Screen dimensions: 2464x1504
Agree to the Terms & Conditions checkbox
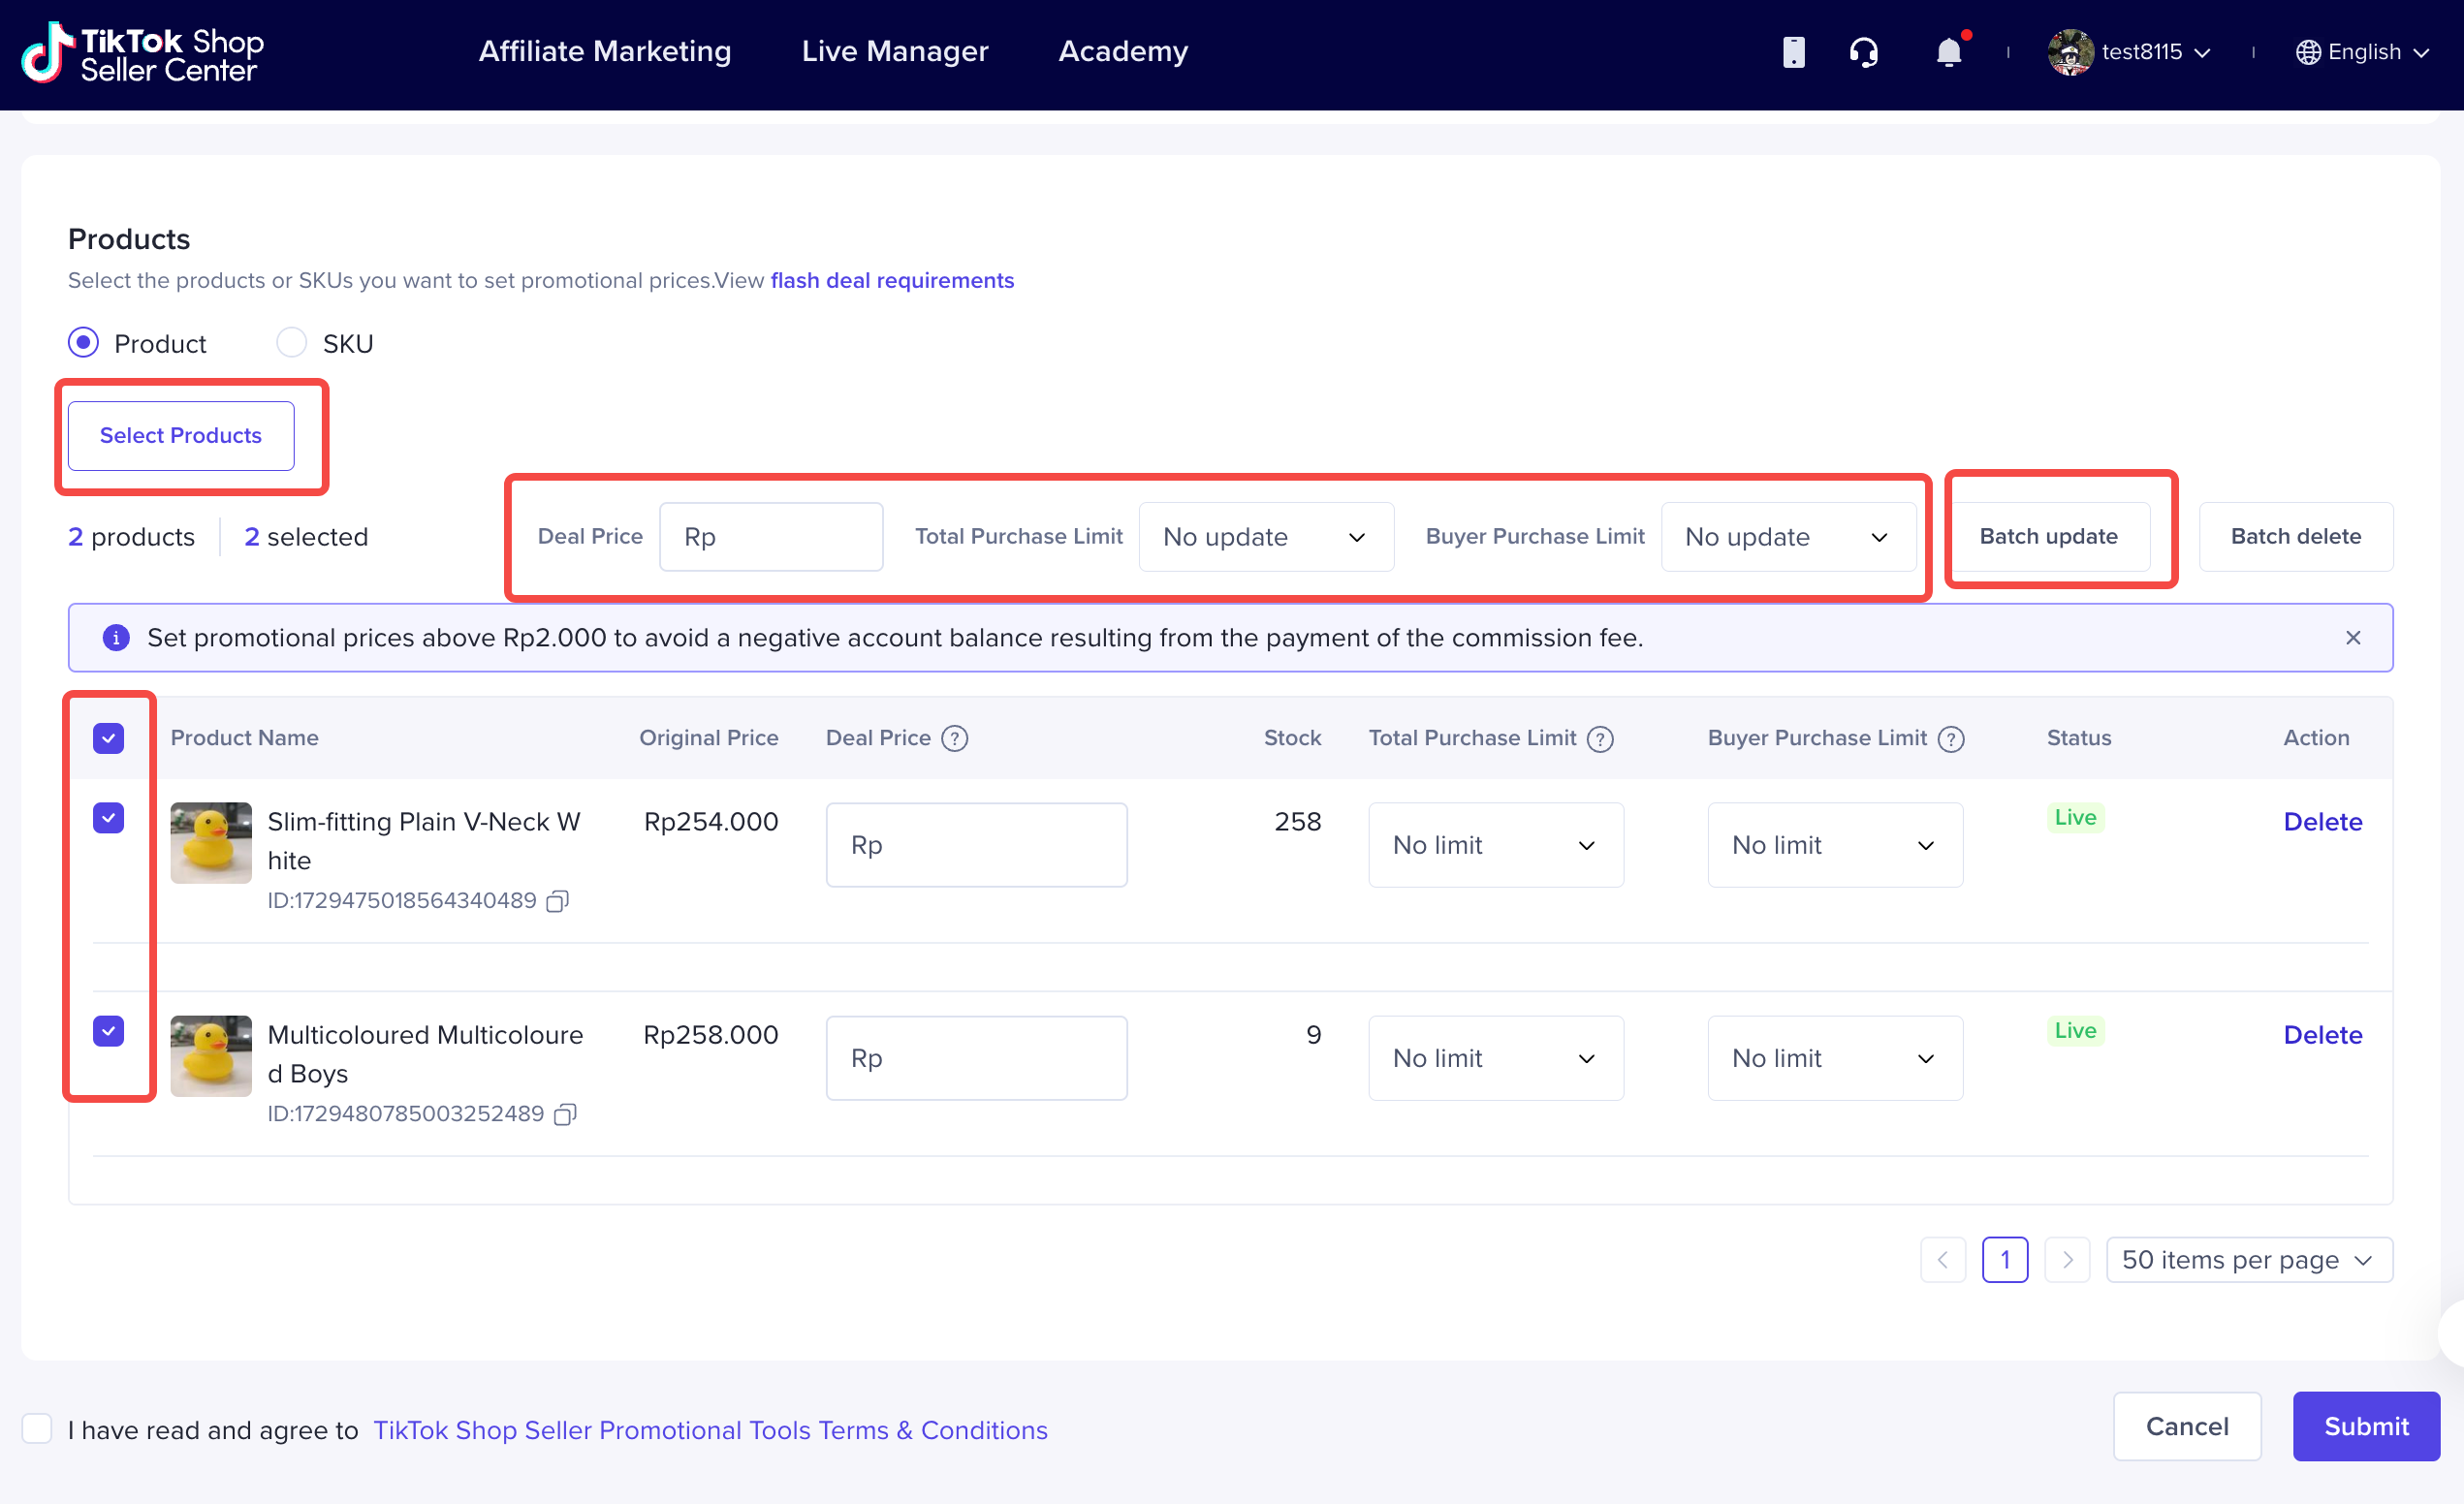37,1428
